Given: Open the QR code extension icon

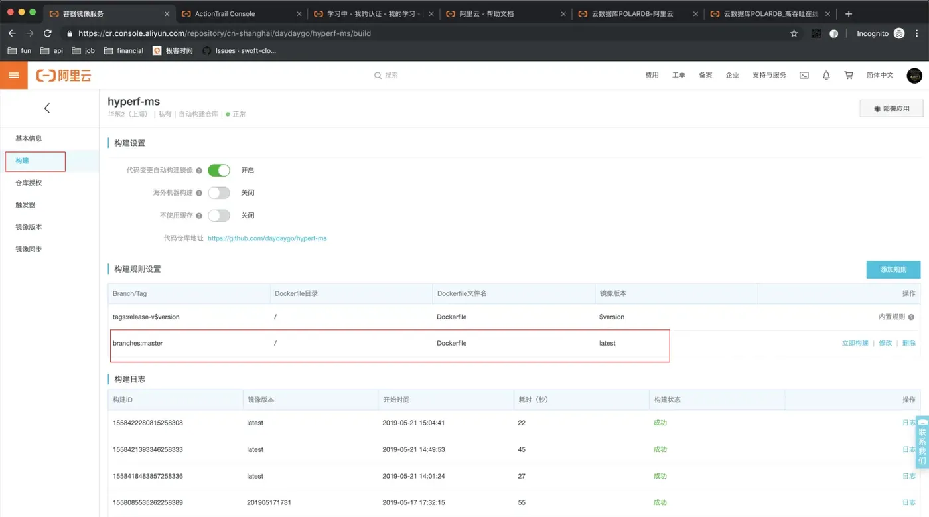Looking at the screenshot, I should click(x=816, y=33).
